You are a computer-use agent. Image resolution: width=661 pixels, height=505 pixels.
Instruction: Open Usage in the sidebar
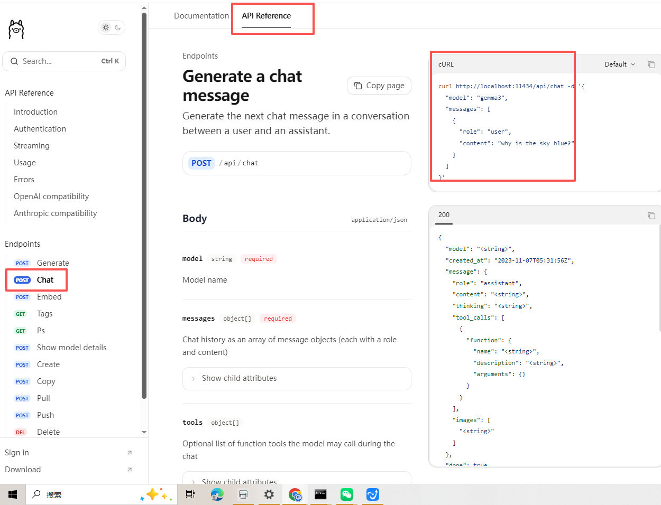25,163
